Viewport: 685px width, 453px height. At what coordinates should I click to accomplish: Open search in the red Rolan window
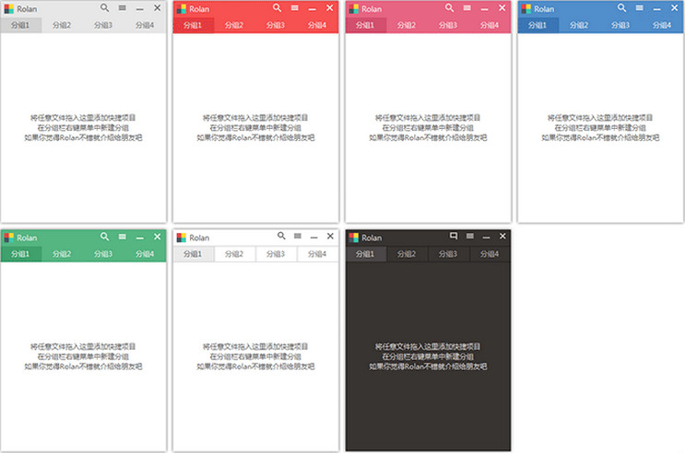277,8
